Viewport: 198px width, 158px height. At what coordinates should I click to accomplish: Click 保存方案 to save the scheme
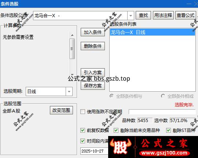pyautogui.click(x=93, y=86)
